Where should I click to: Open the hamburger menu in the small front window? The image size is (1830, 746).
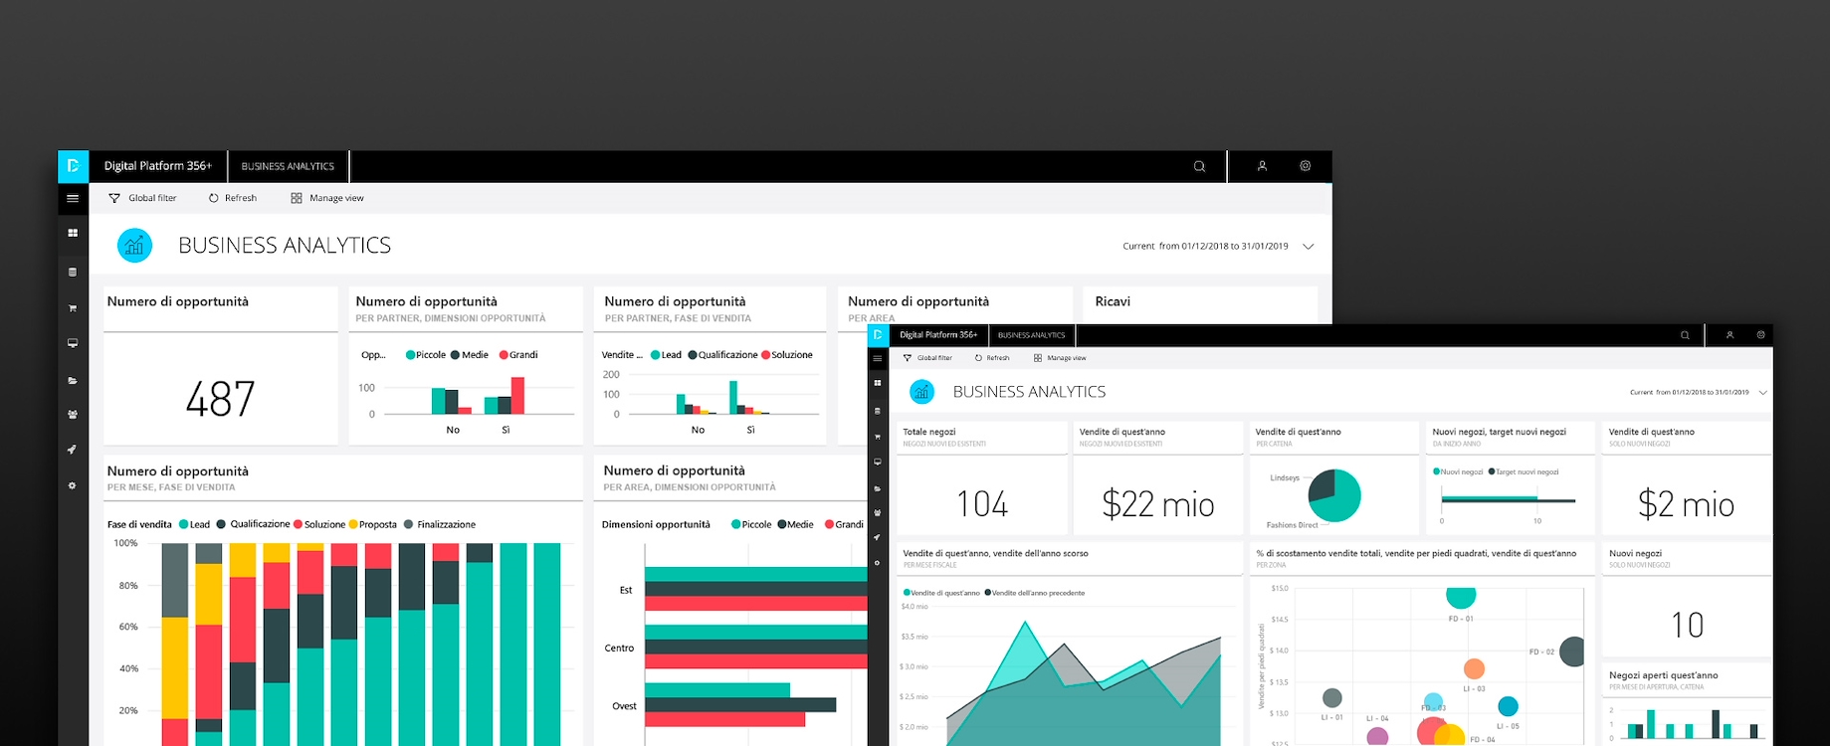(x=878, y=358)
